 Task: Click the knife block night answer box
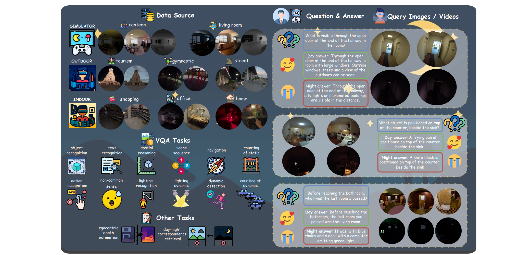point(410,162)
